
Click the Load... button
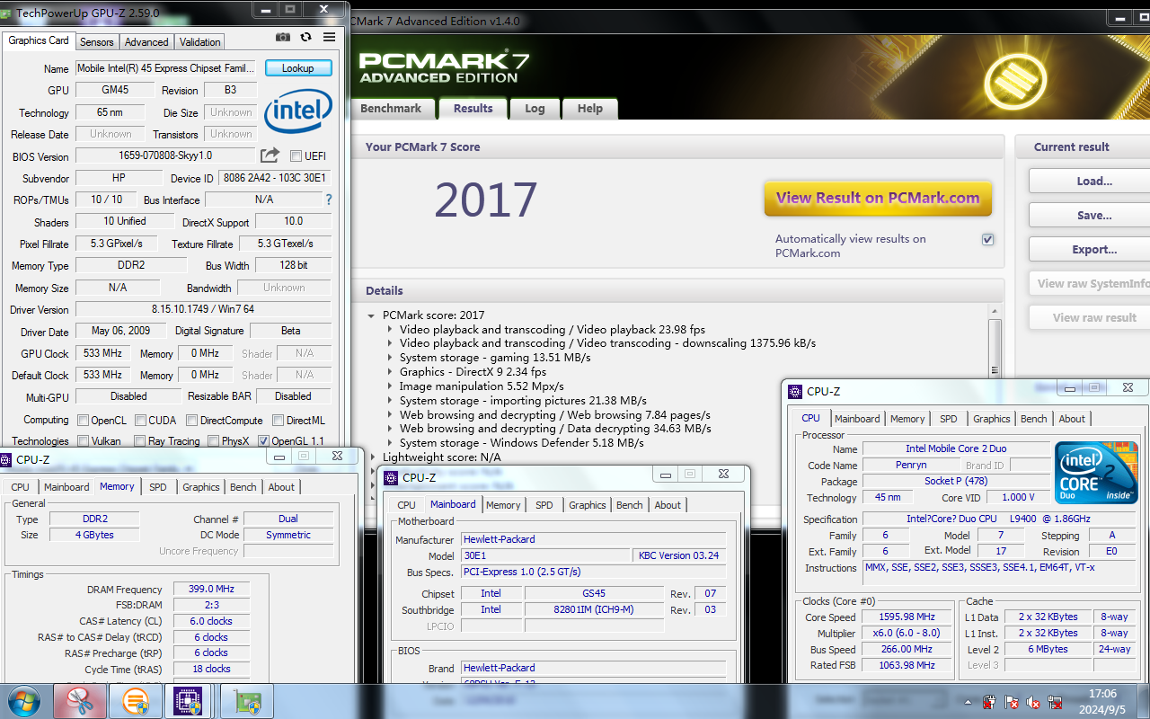[1094, 182]
